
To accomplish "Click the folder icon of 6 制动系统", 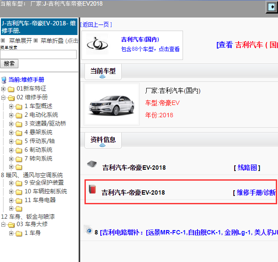I will coord(19,150).
